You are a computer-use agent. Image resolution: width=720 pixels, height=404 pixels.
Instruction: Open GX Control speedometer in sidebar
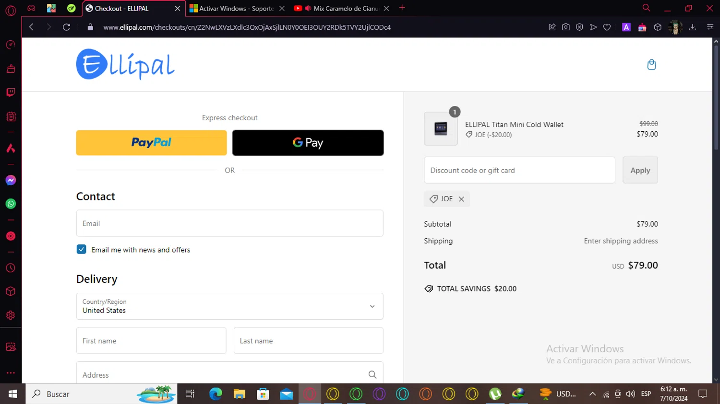pyautogui.click(x=11, y=45)
